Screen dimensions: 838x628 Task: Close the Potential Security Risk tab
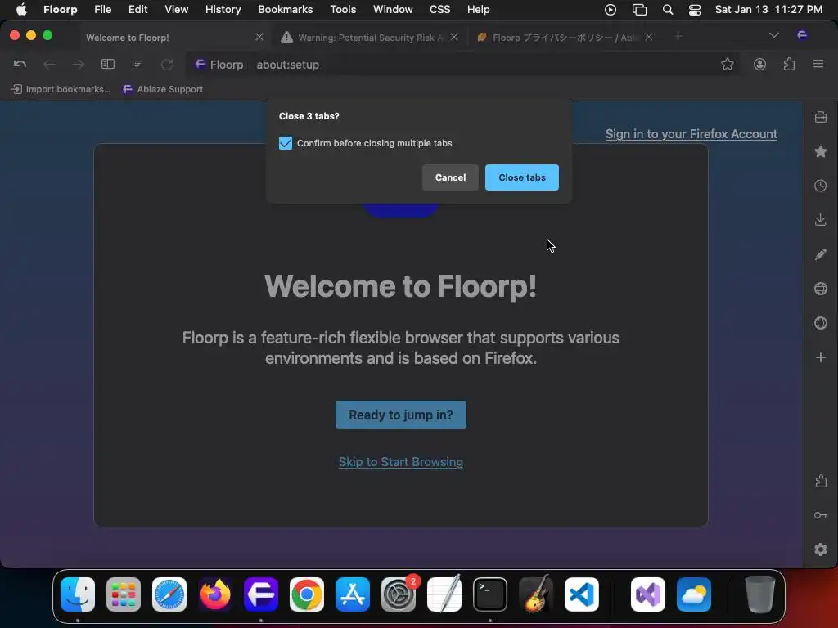(x=453, y=37)
